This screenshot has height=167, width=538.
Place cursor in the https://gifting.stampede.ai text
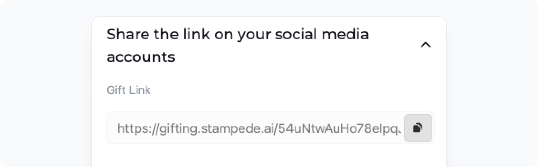coord(196,128)
